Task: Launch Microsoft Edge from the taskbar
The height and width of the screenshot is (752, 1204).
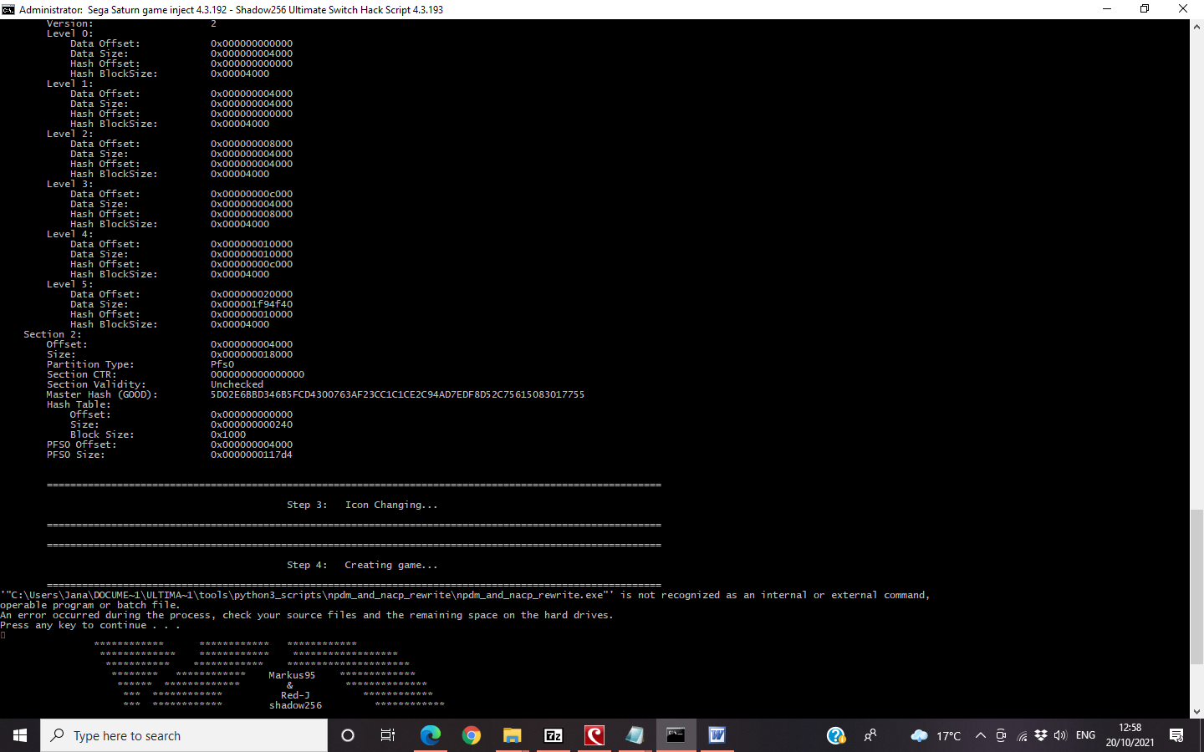Action: [x=430, y=735]
